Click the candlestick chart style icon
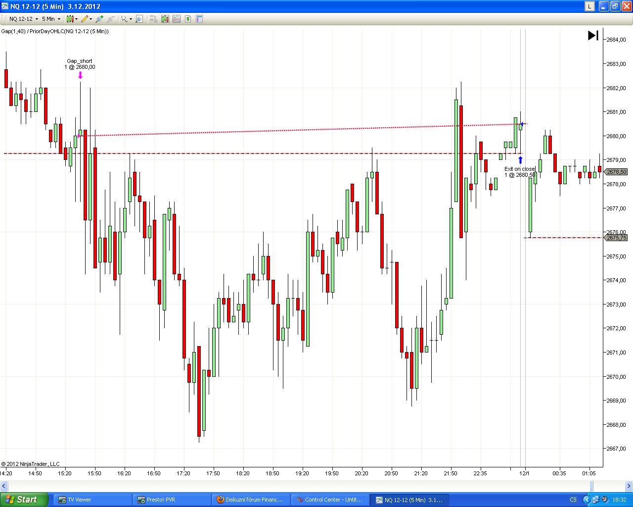 click(70, 19)
